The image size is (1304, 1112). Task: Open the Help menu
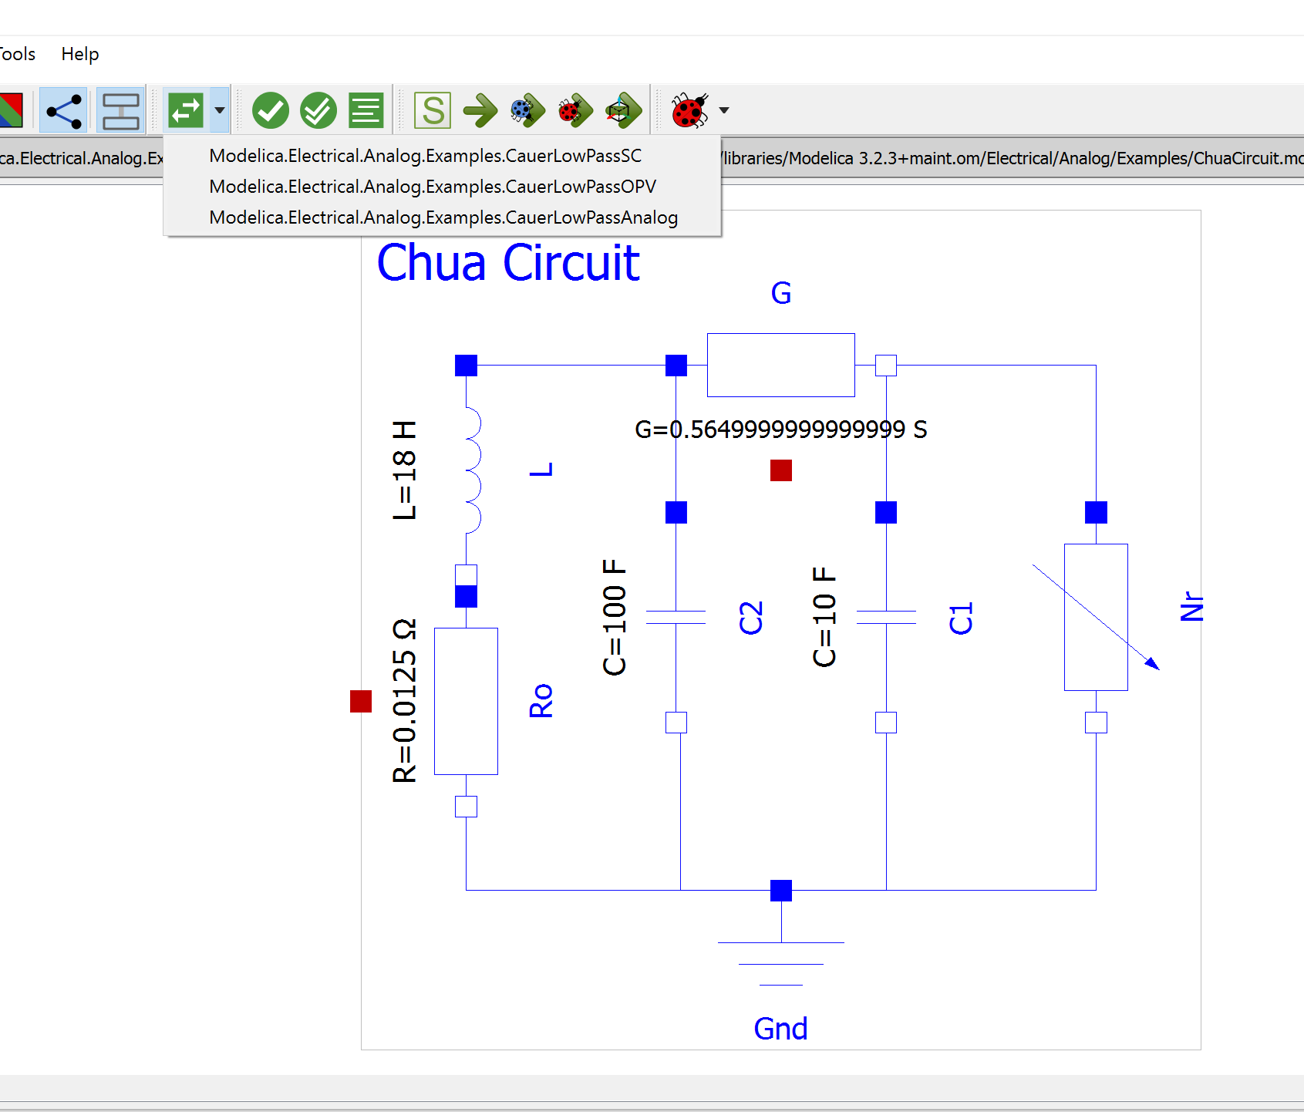[79, 53]
